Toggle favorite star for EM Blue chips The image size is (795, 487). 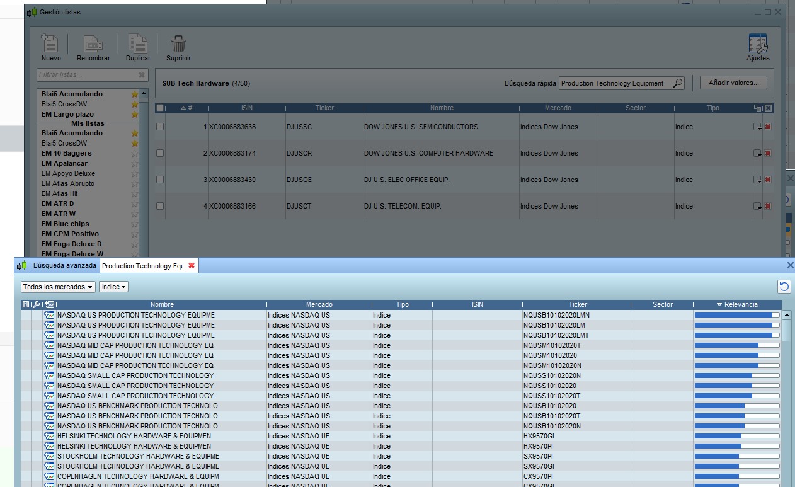pos(134,224)
